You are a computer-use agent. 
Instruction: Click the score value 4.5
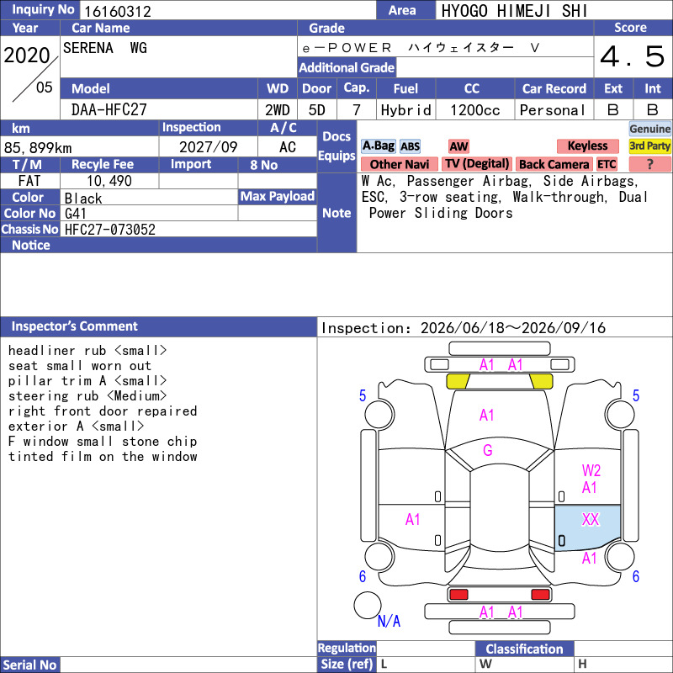[x=633, y=56]
